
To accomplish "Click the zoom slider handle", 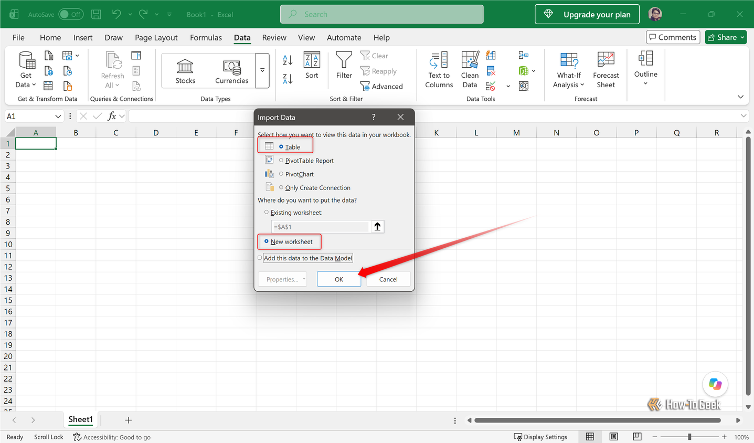I will click(689, 437).
